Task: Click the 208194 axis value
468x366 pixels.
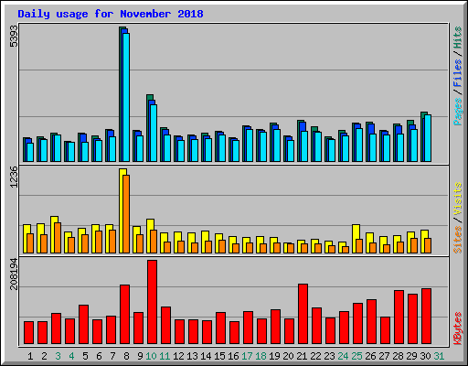Action: pyautogui.click(x=14, y=274)
